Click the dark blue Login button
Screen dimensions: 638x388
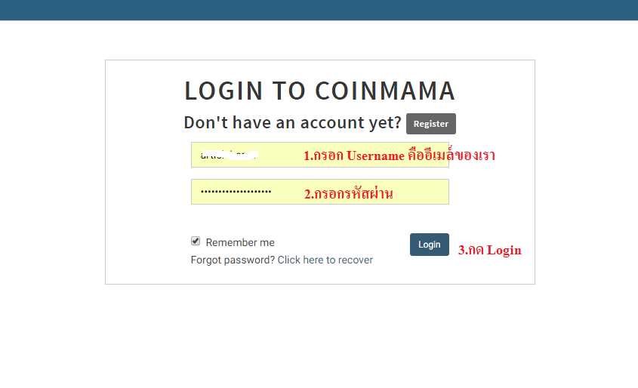430,245
